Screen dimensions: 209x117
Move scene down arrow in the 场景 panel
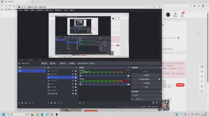tap(32, 103)
